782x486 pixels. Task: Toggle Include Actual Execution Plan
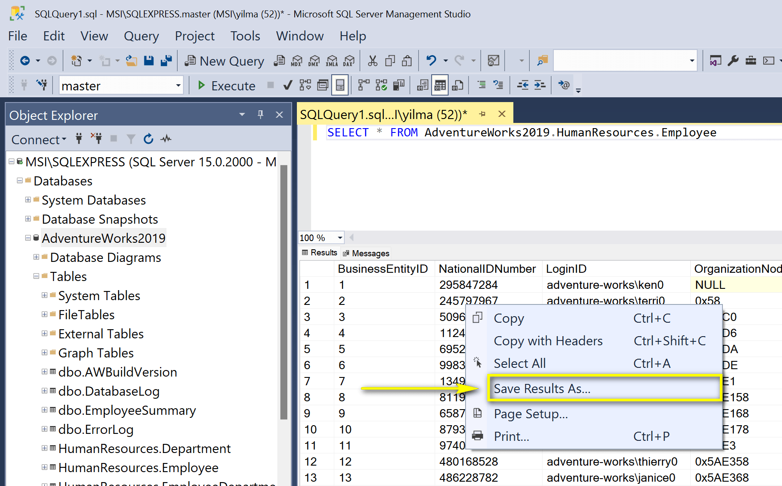coord(364,85)
